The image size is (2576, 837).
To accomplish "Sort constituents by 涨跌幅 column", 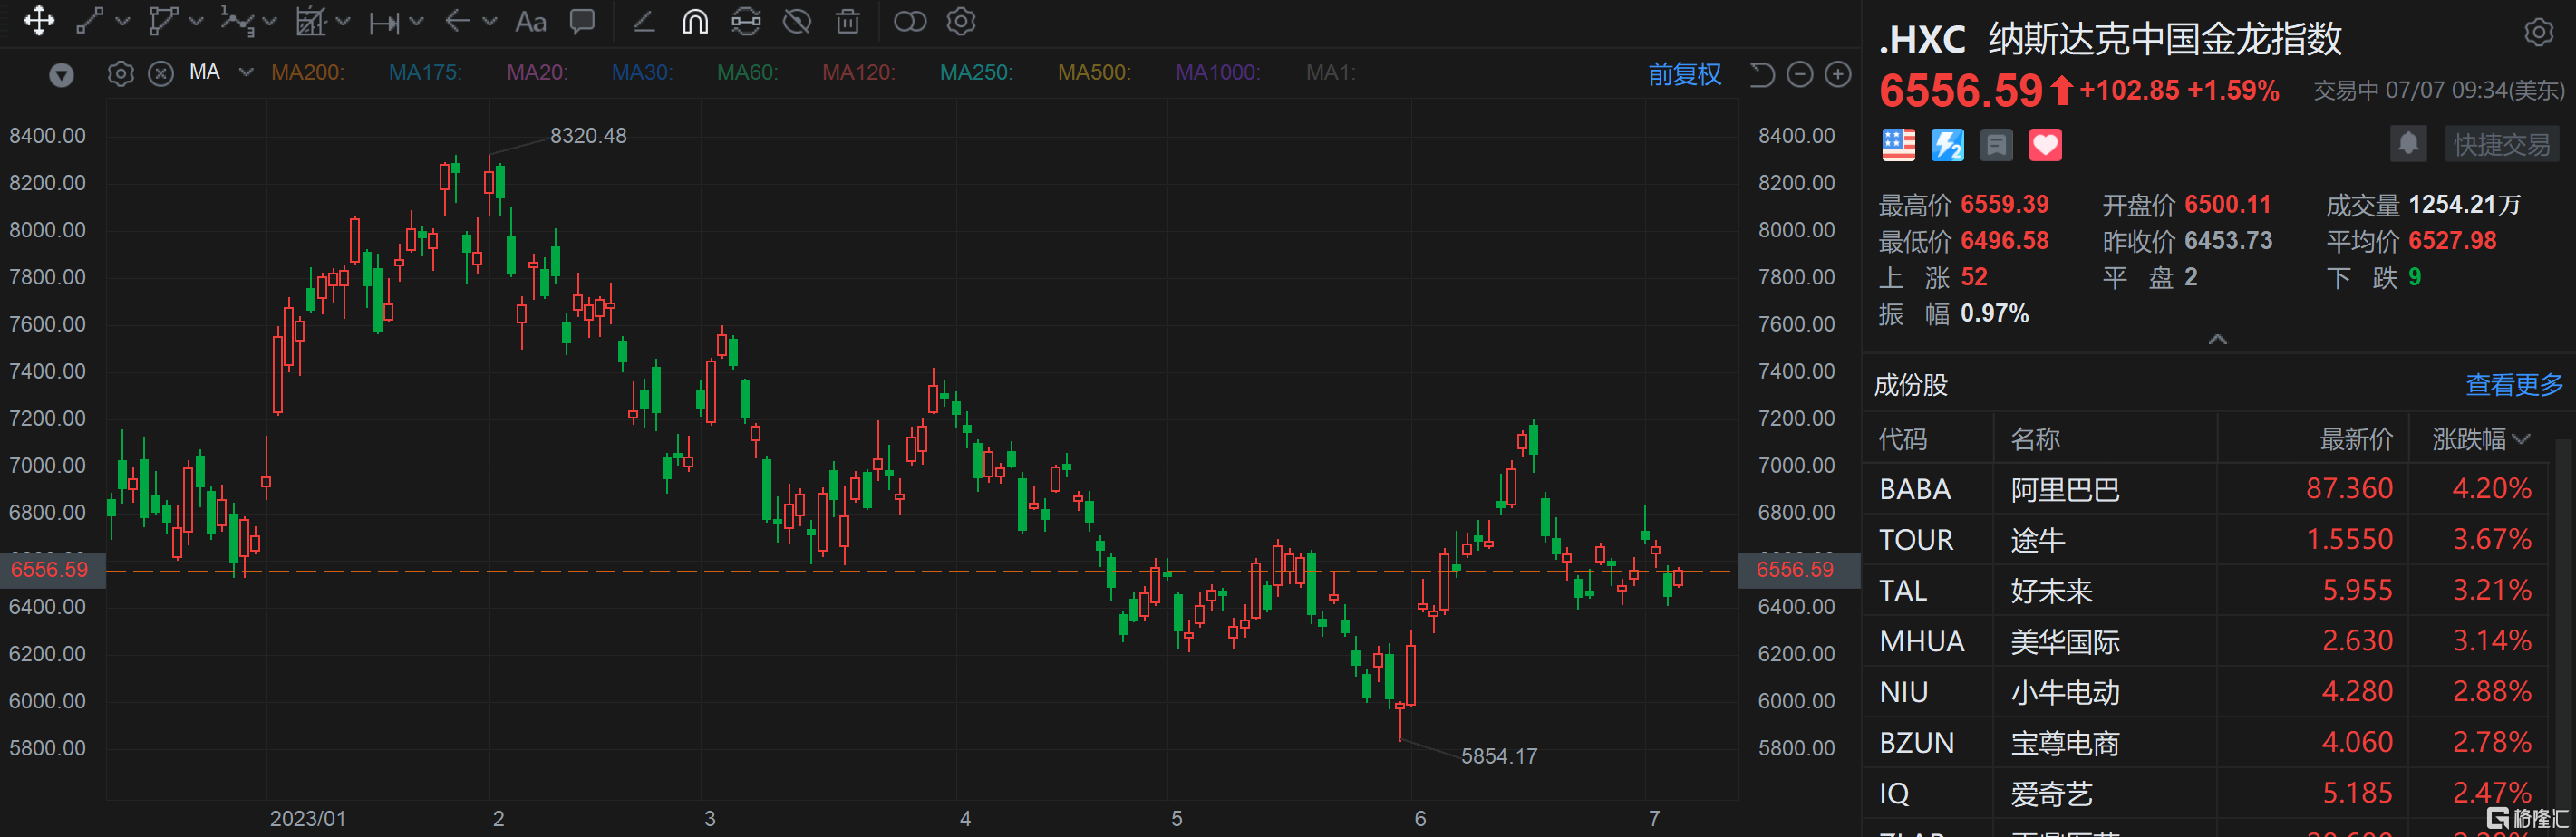I will pos(2481,439).
